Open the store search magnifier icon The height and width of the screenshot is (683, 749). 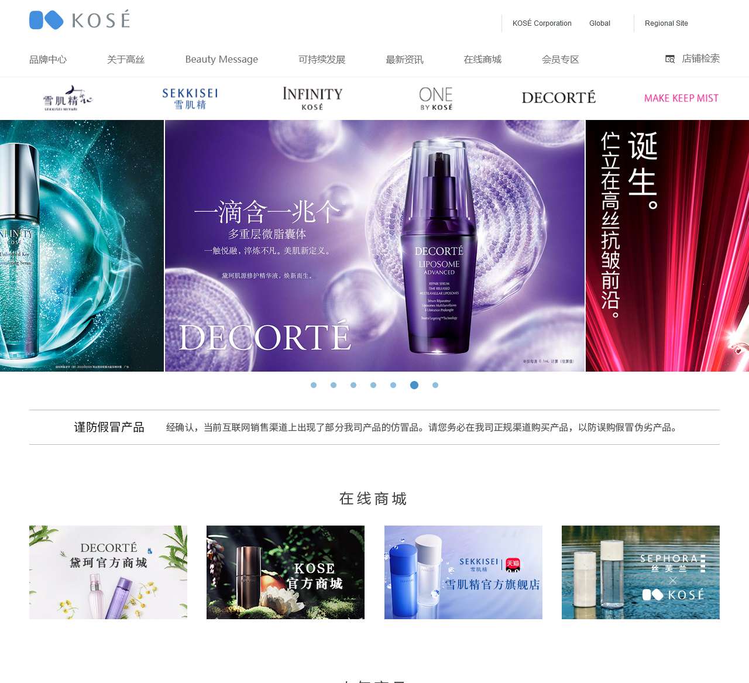pos(670,59)
